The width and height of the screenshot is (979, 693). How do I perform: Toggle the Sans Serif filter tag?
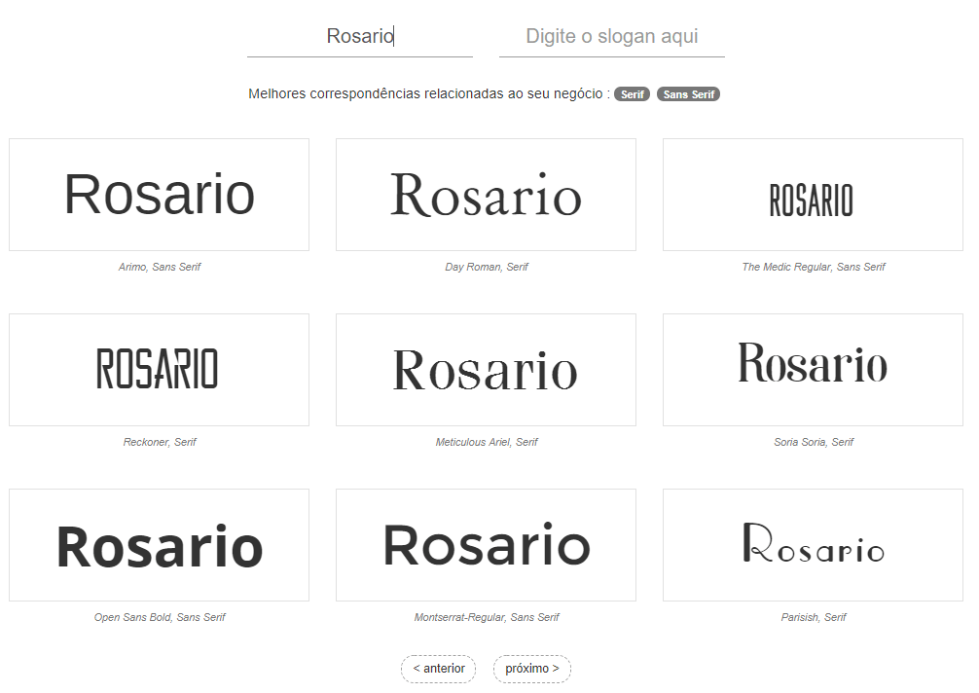(688, 94)
